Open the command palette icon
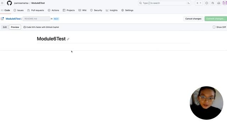 (x=189, y=3)
